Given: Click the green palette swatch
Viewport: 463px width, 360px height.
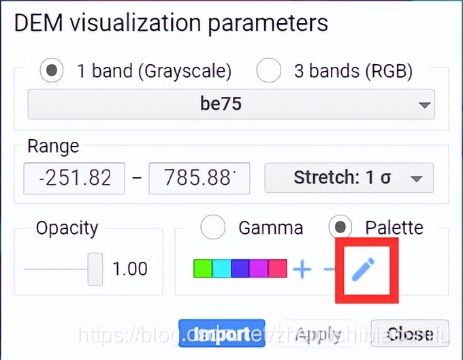Looking at the screenshot, I should tap(203, 269).
